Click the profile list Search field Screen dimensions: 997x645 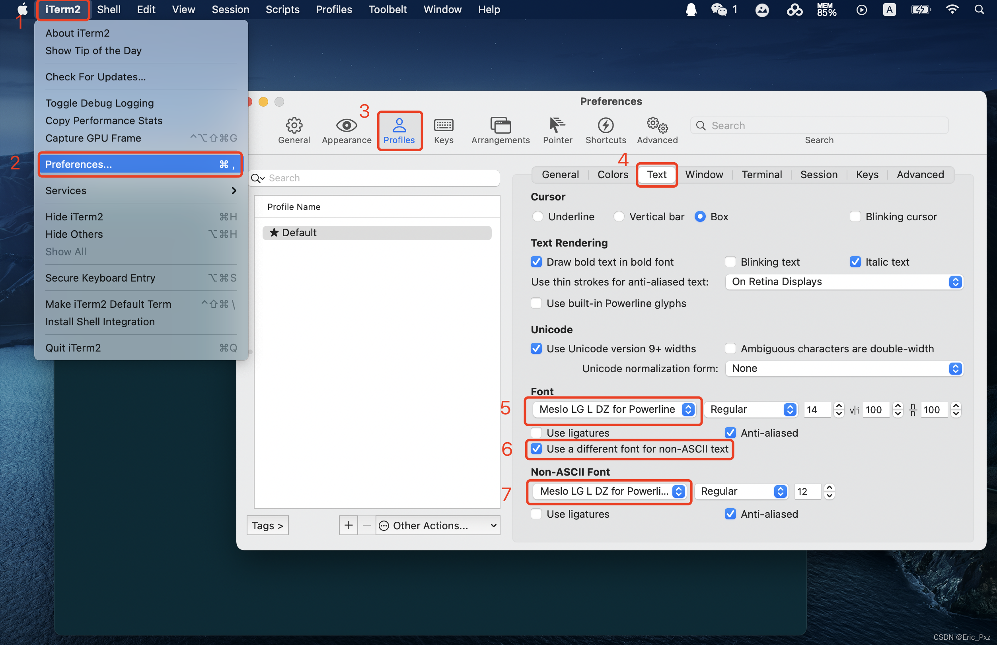[x=375, y=179]
